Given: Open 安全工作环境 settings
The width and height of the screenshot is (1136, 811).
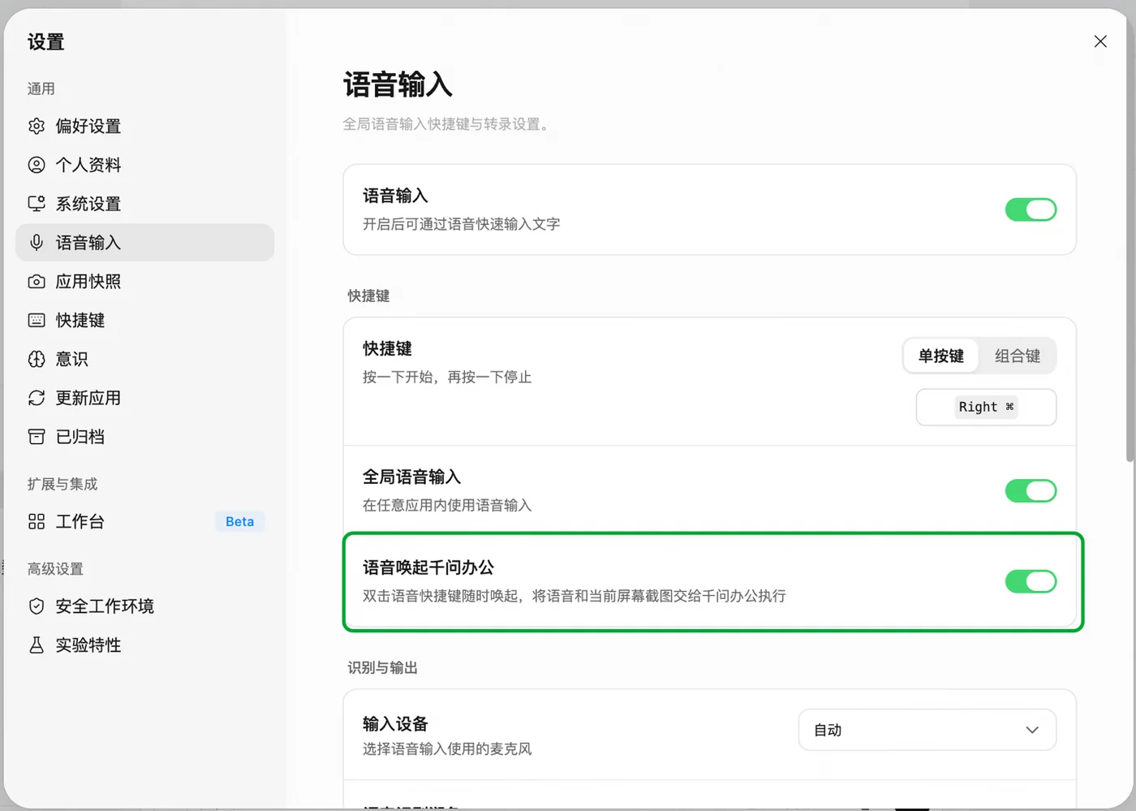Looking at the screenshot, I should tap(144, 606).
